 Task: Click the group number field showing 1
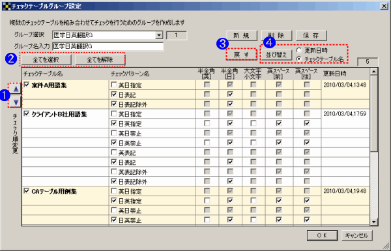177,35
